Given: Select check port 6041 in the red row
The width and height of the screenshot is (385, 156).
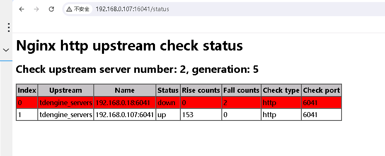Looking at the screenshot, I should point(322,103).
